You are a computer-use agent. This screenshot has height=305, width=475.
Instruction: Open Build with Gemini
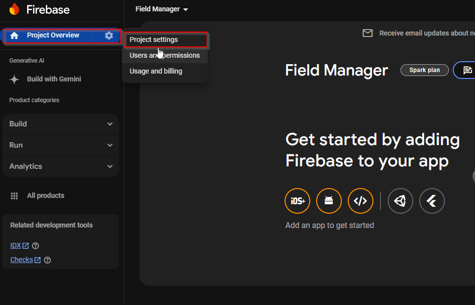tap(54, 79)
